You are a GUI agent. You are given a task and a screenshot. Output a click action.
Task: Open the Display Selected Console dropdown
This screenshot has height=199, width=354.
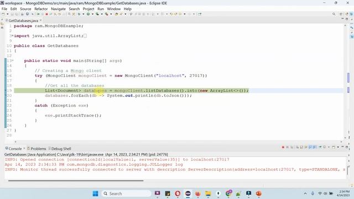click(329, 147)
